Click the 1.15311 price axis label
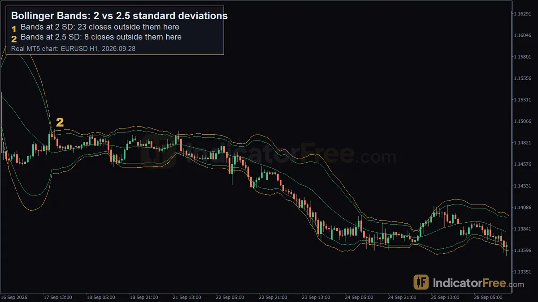The width and height of the screenshot is (538, 302). tap(523, 100)
